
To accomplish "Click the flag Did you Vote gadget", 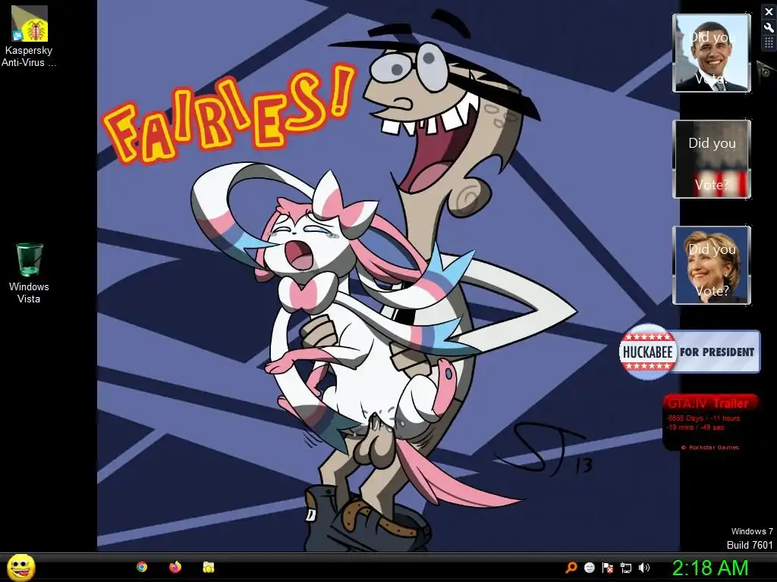I will [x=712, y=159].
